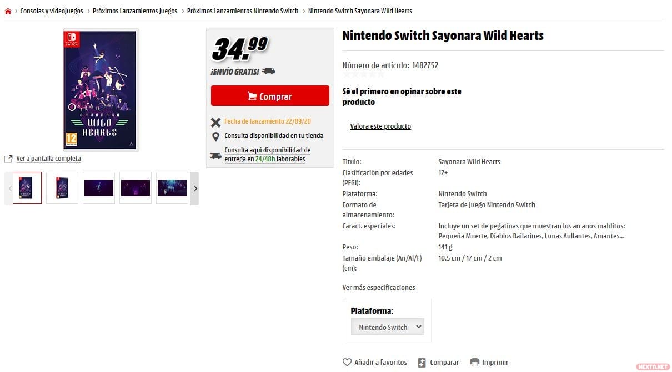This screenshot has width=672, height=372.
Task: Show next thumbnails with right arrow
Action: [194, 188]
